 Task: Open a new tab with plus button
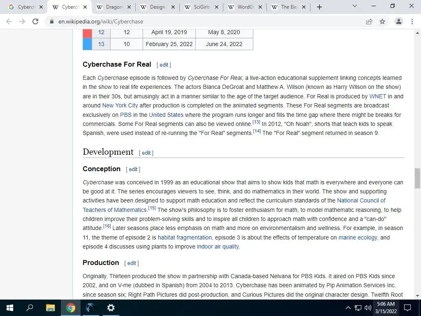tap(319, 7)
